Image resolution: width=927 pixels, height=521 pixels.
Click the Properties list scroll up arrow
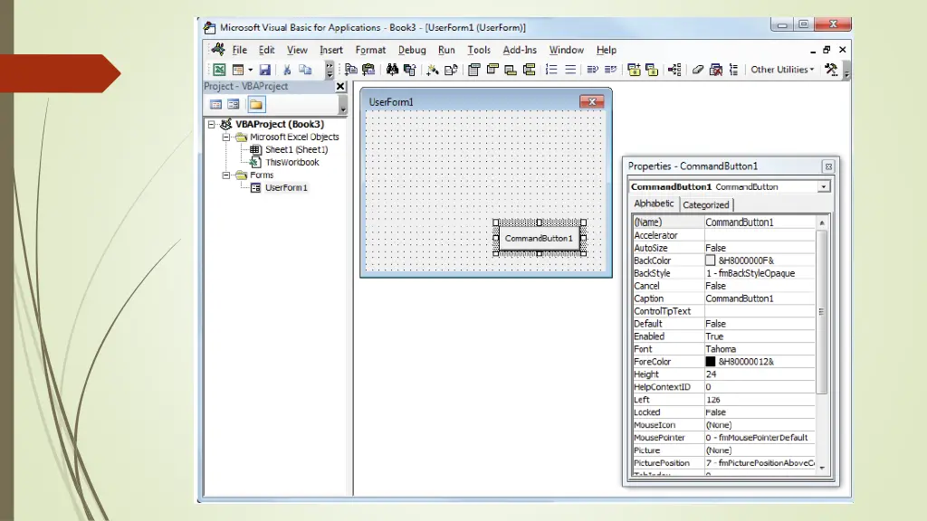point(822,223)
